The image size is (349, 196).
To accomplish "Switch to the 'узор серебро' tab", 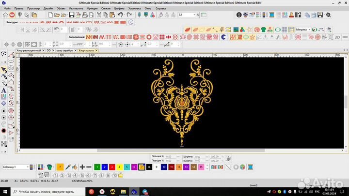I will 64,50.
